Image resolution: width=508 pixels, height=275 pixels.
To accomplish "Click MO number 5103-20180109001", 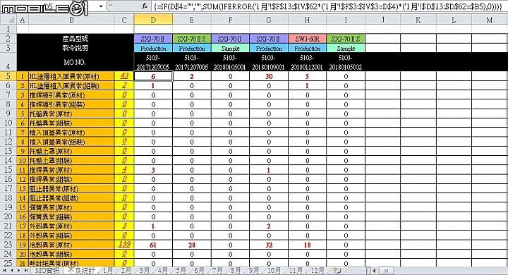I will click(x=269, y=62).
